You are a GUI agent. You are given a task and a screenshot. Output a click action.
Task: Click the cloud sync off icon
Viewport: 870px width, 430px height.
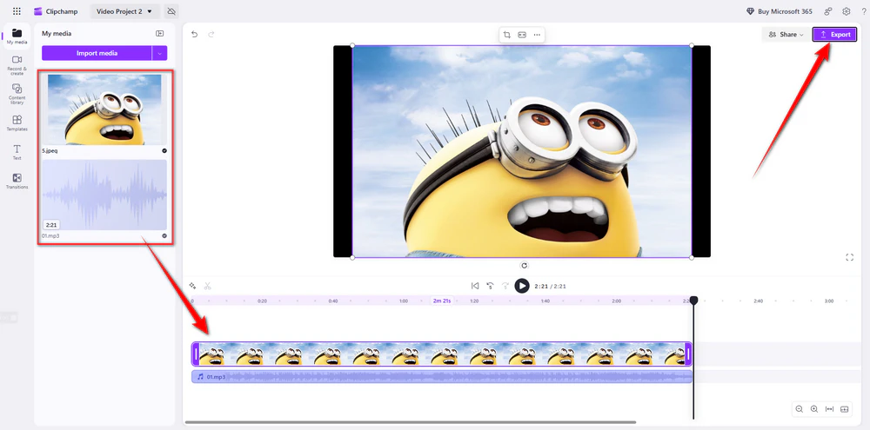pyautogui.click(x=171, y=11)
